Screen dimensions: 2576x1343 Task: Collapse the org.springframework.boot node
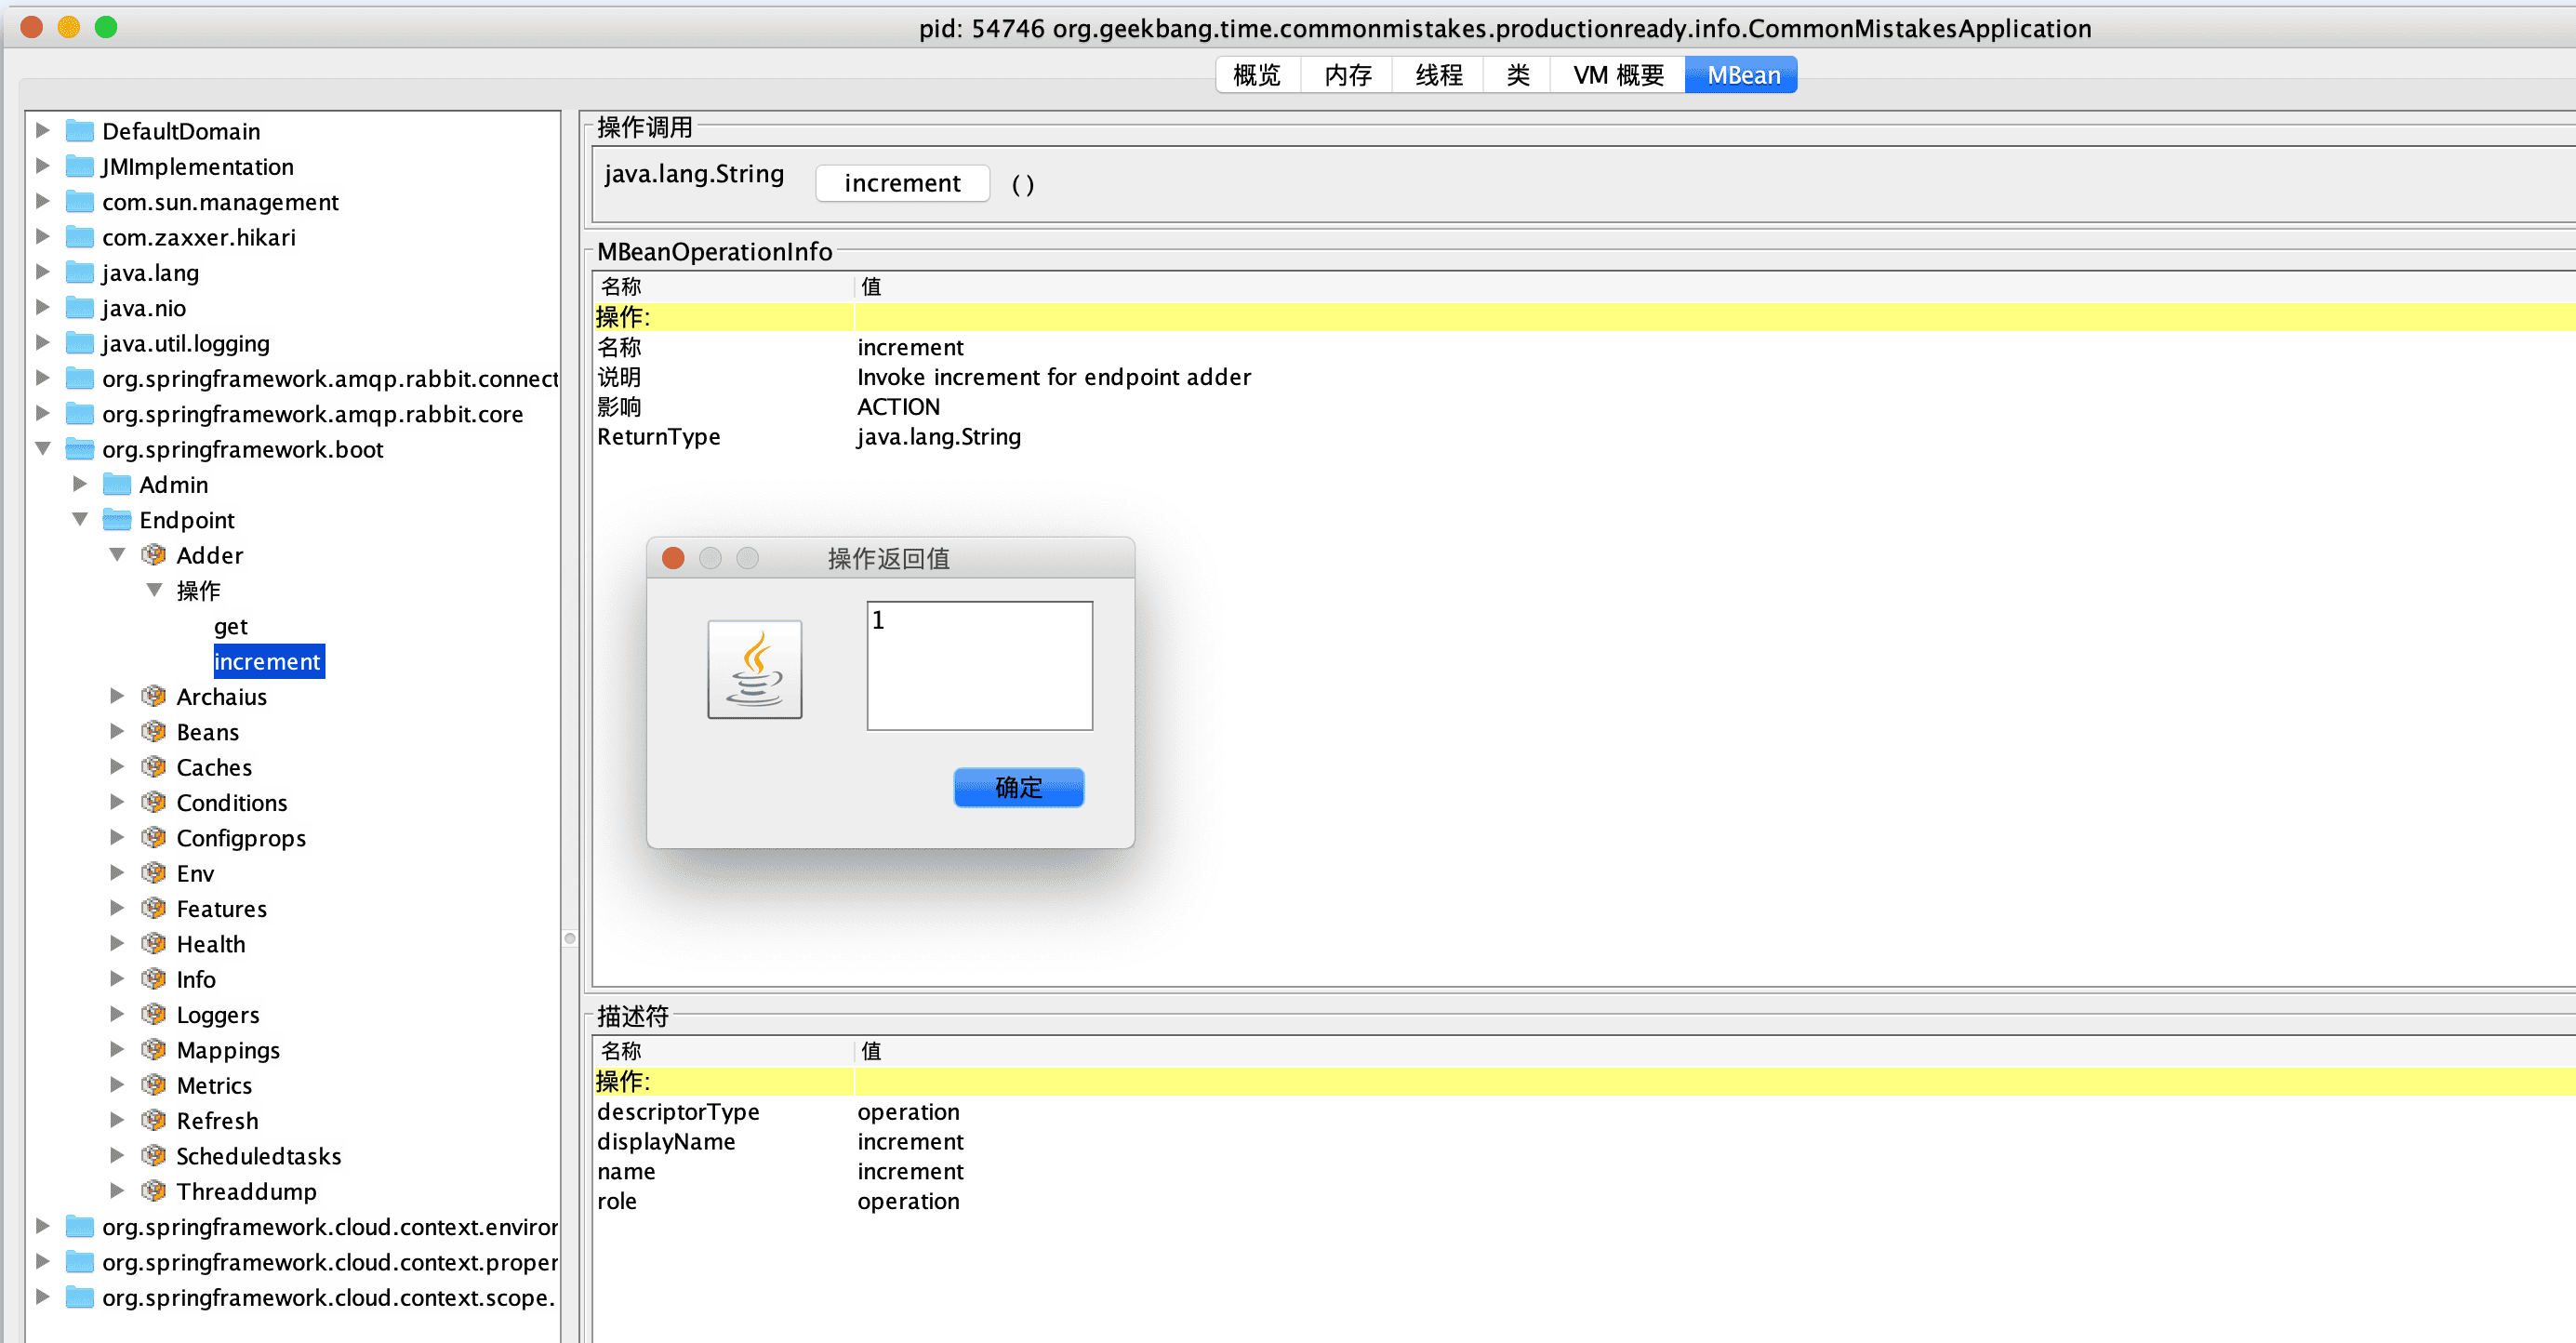tap(43, 448)
